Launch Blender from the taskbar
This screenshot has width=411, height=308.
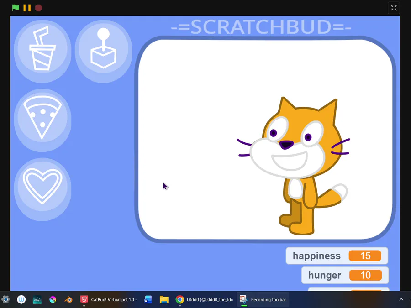tap(68, 299)
